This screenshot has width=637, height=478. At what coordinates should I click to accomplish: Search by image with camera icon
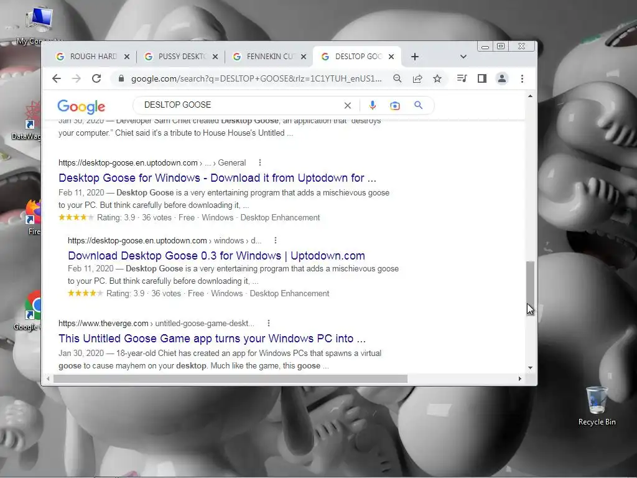tap(395, 106)
